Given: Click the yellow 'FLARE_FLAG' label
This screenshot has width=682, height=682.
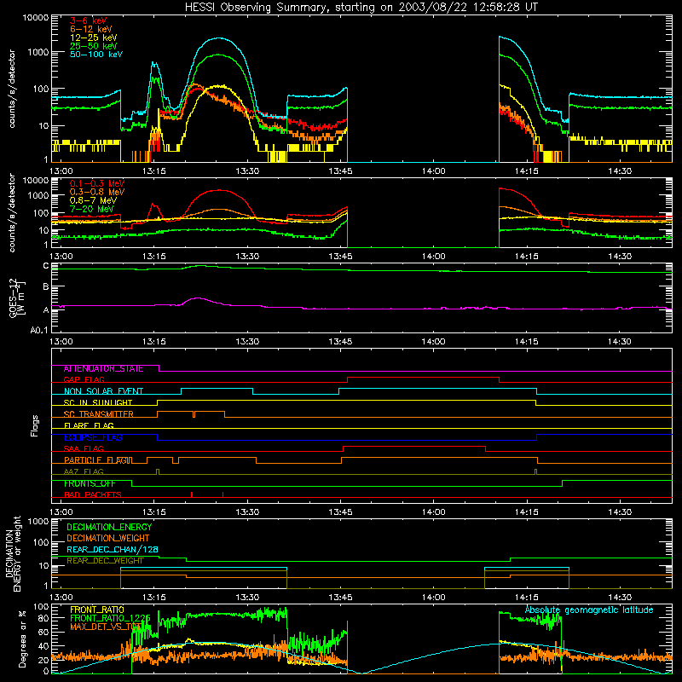Looking at the screenshot, I should (89, 425).
